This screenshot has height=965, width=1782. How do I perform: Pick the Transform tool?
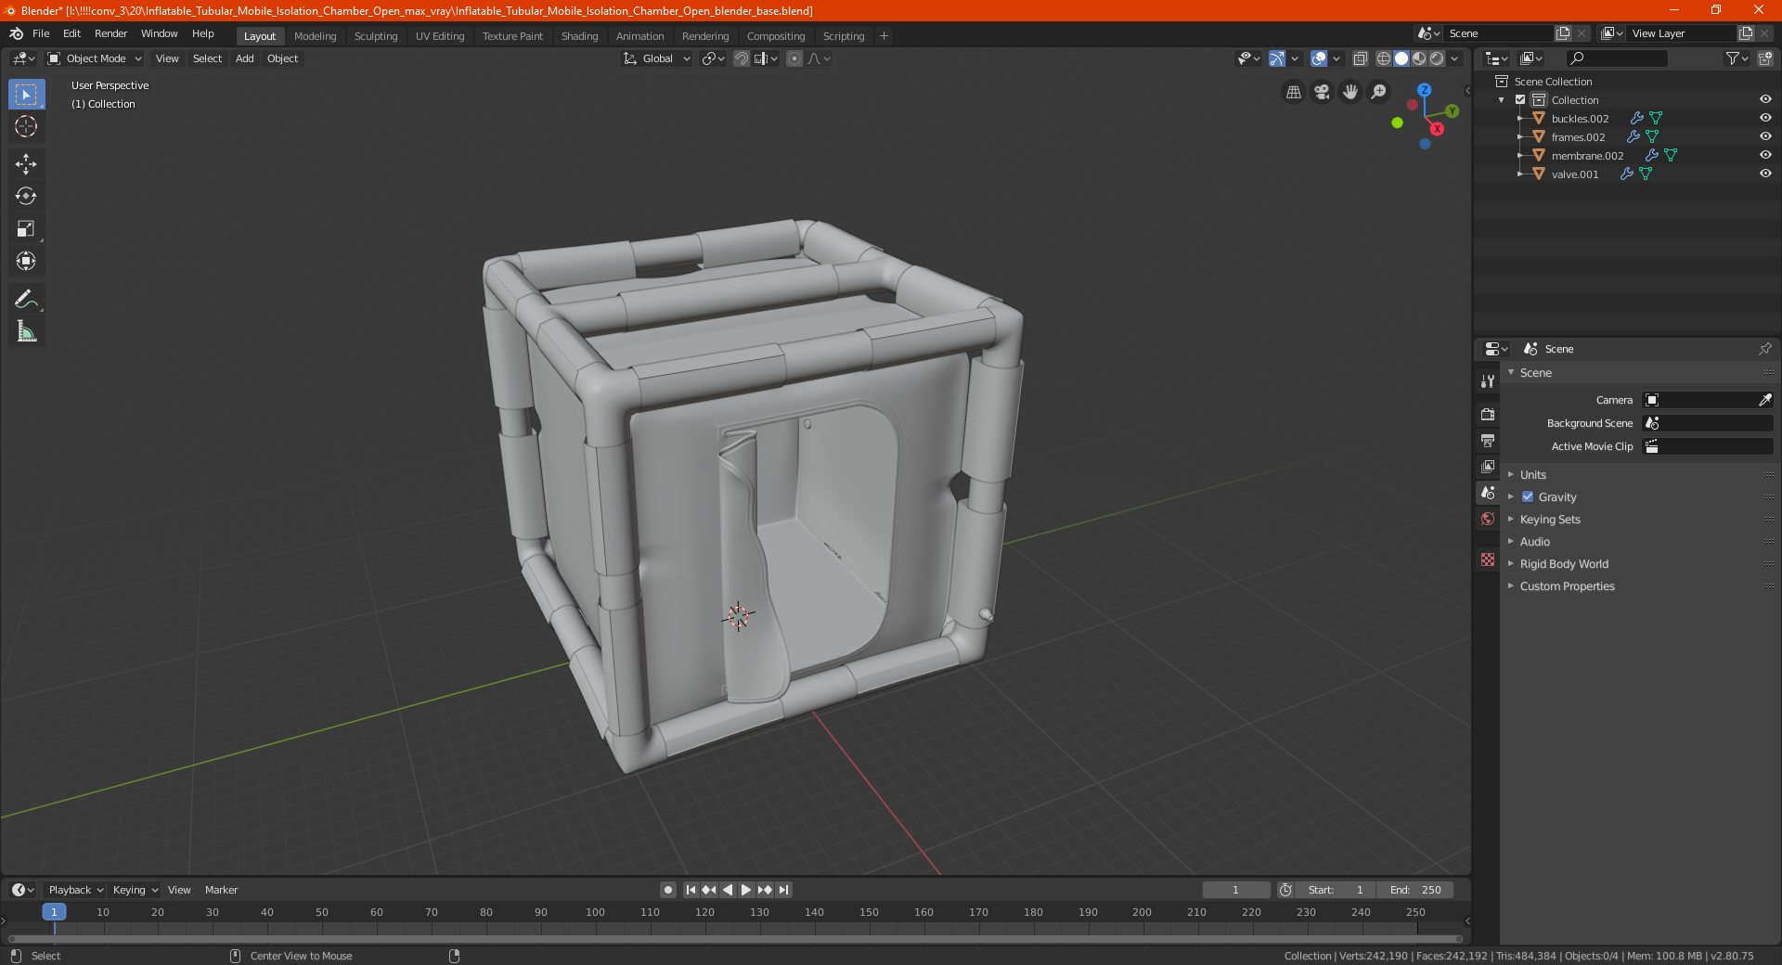click(x=26, y=261)
